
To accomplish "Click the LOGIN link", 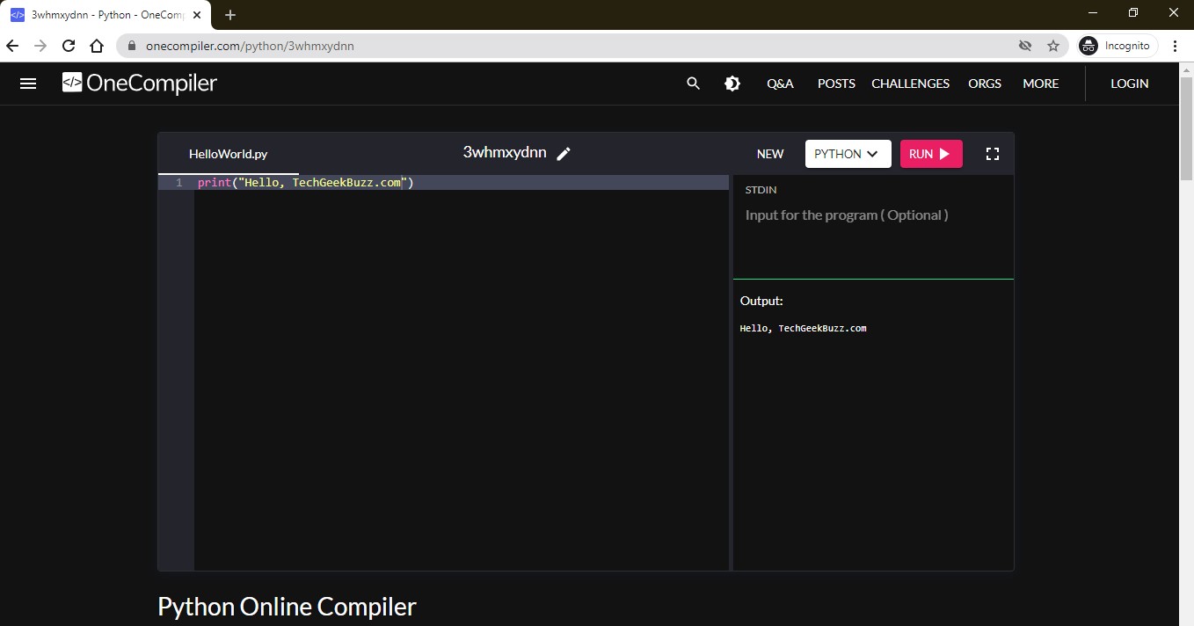I will [x=1129, y=84].
